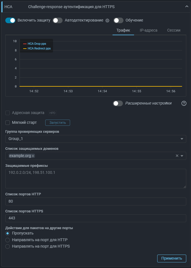
Task: Switch to the IP-адреса tab
Action: [x=148, y=30]
